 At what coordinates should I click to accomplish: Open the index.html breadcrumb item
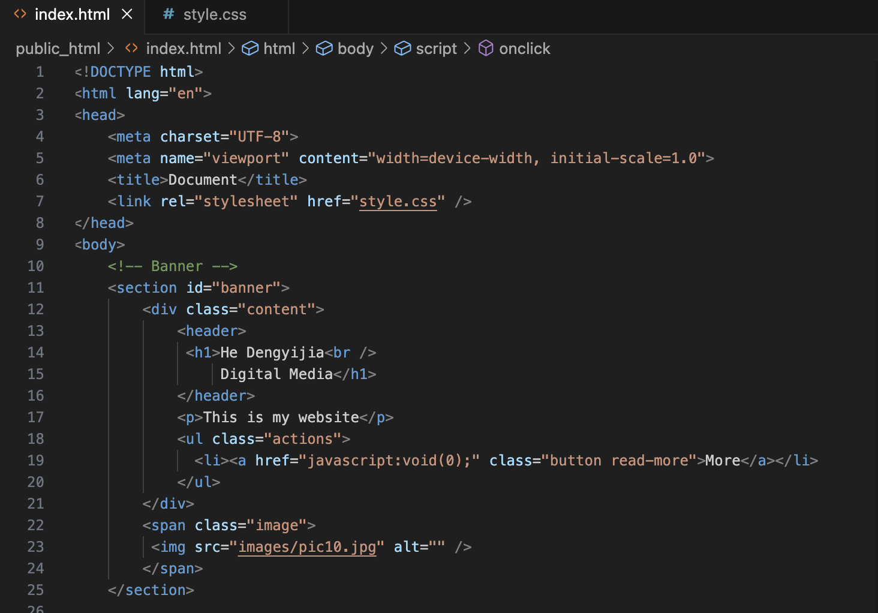(x=184, y=49)
